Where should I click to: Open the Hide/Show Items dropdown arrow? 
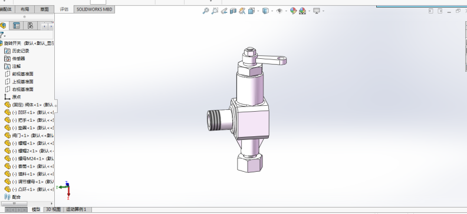pos(286,11)
